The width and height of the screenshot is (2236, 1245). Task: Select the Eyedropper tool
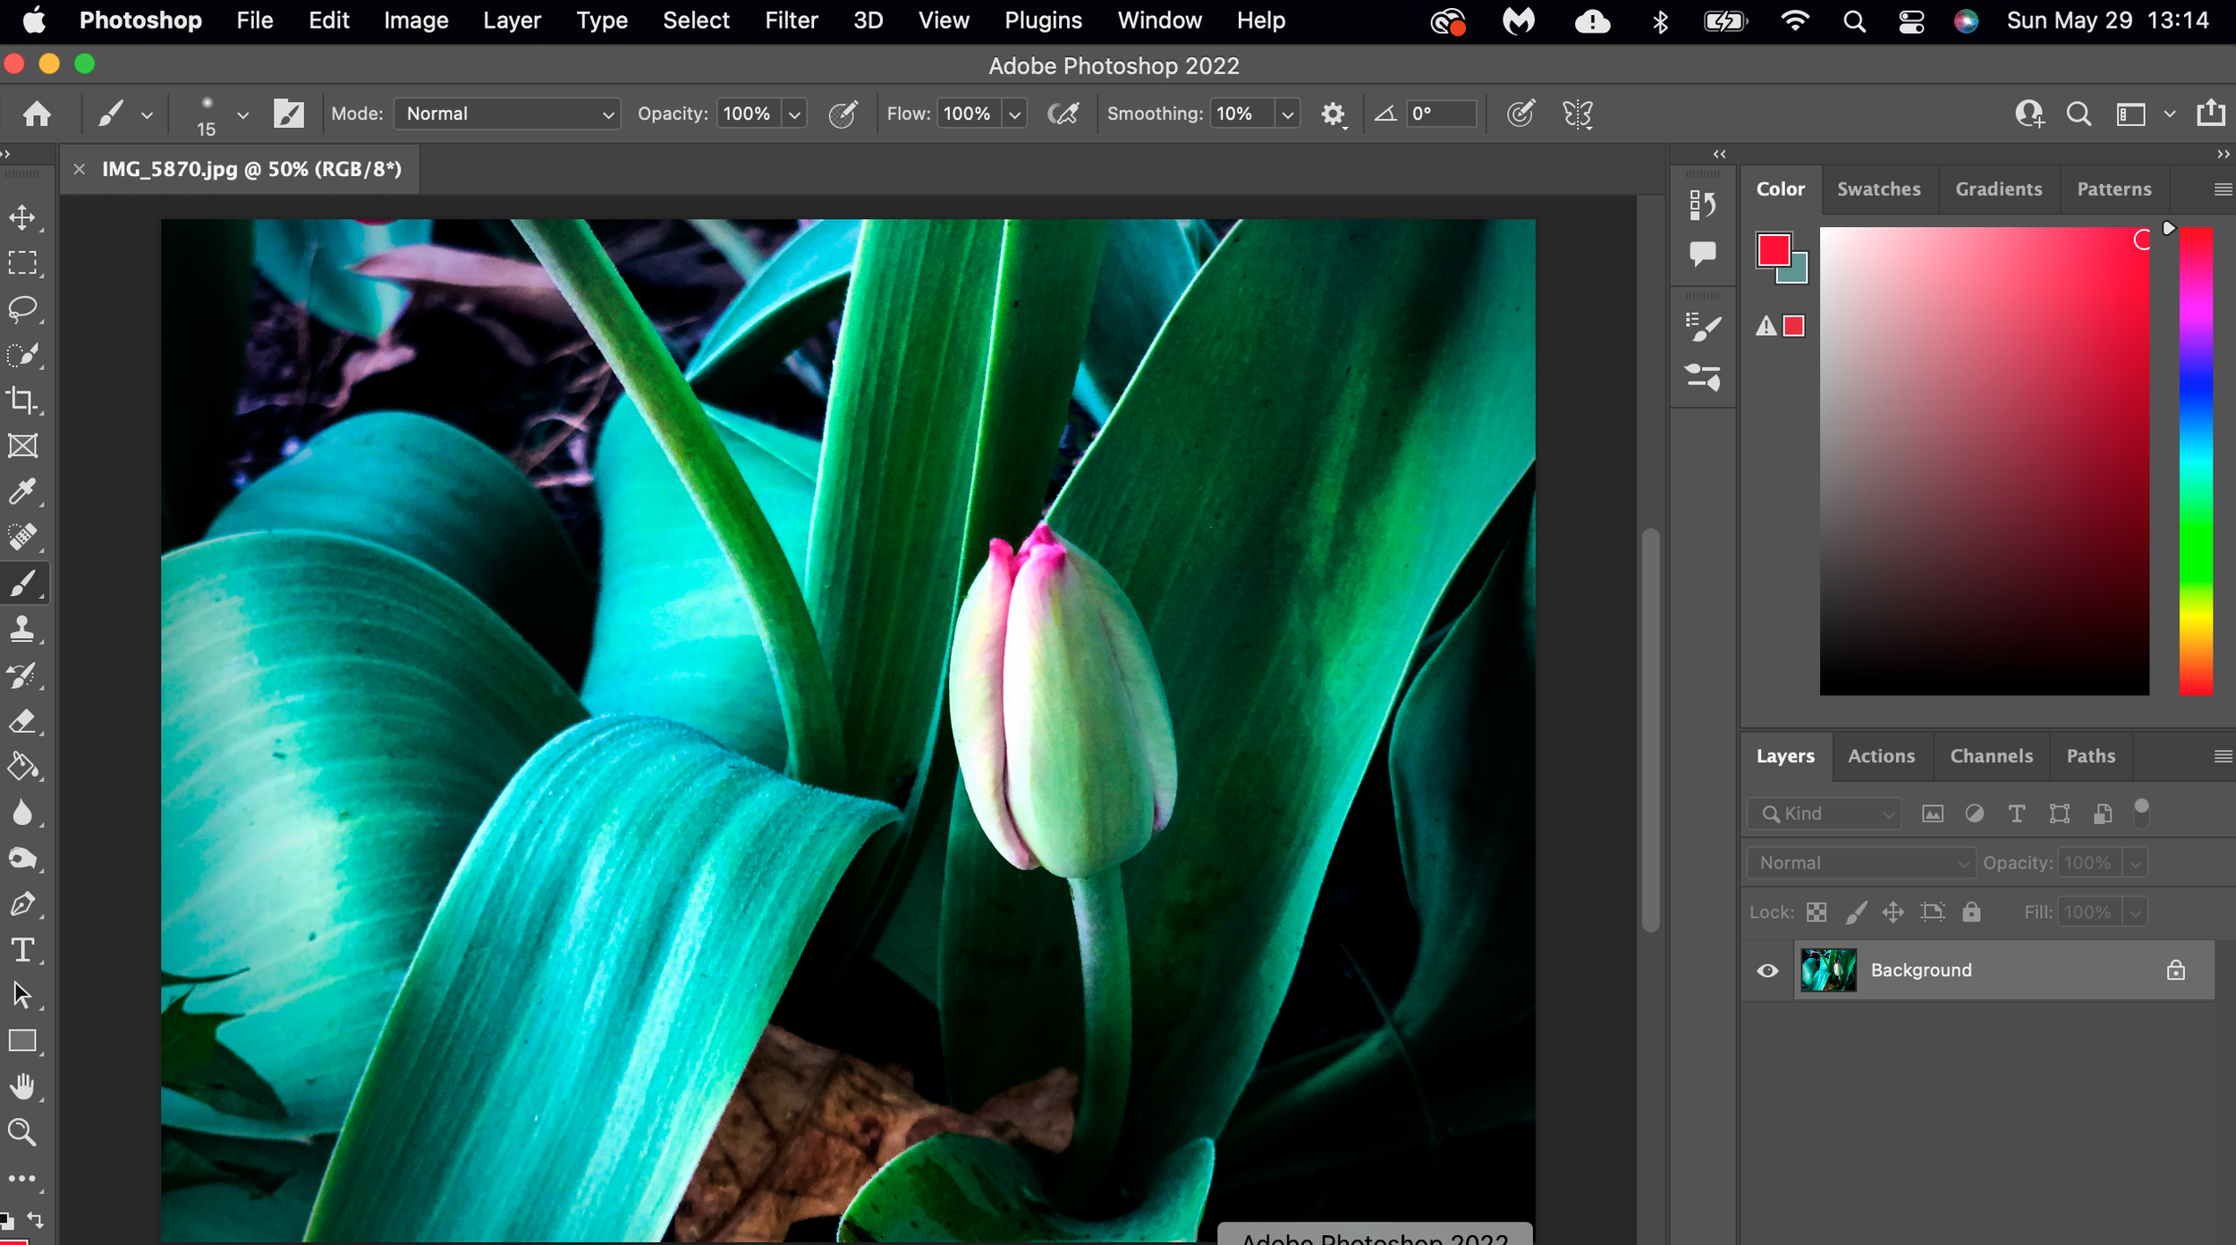click(x=22, y=491)
